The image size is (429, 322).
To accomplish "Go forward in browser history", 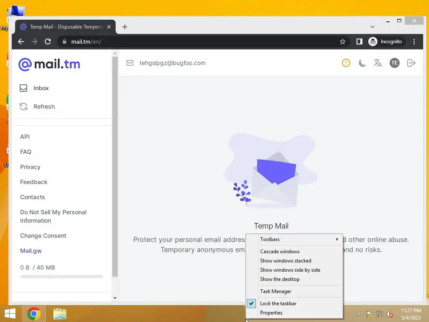I will (x=34, y=42).
